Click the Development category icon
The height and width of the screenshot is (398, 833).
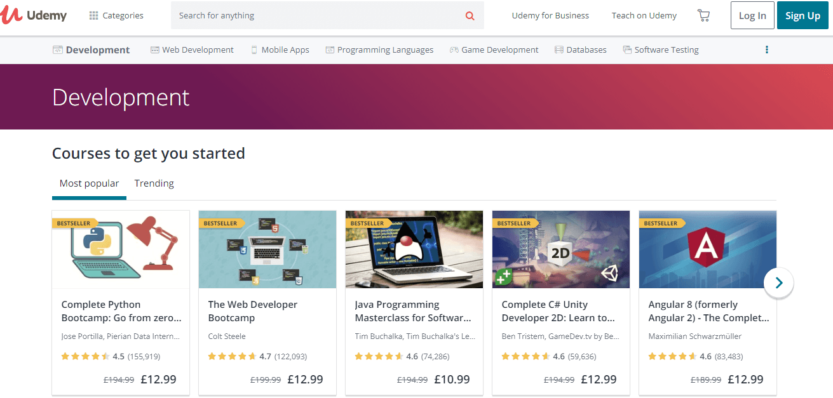click(x=58, y=50)
